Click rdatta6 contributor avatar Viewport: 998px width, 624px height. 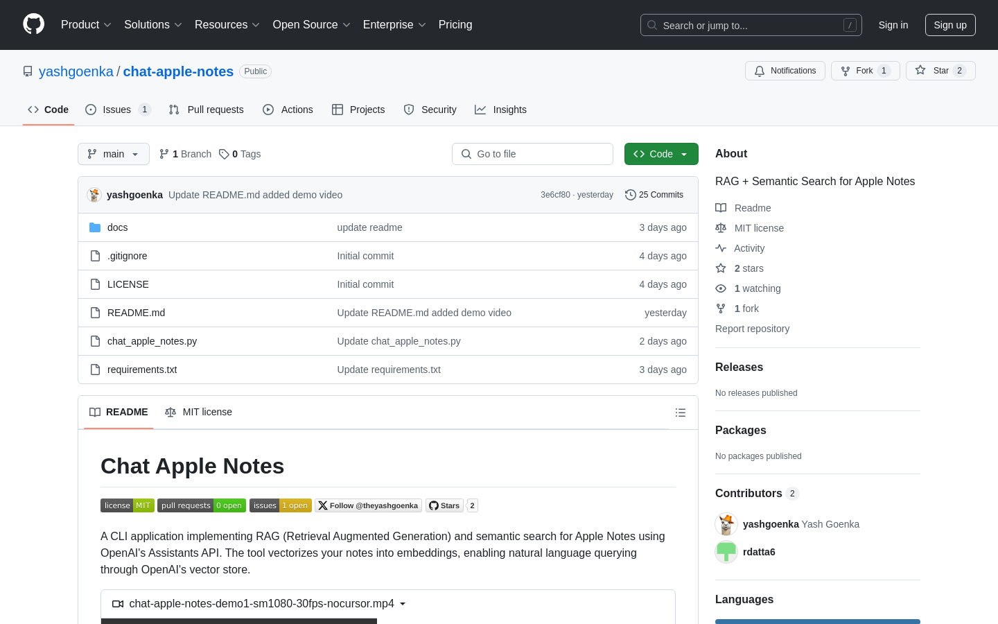point(726,552)
